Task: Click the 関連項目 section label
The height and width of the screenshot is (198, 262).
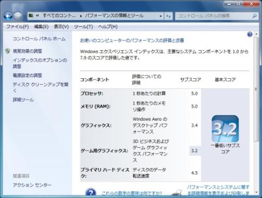Action: coord(21,176)
